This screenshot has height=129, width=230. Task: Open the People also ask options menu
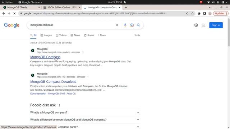pos(59,105)
